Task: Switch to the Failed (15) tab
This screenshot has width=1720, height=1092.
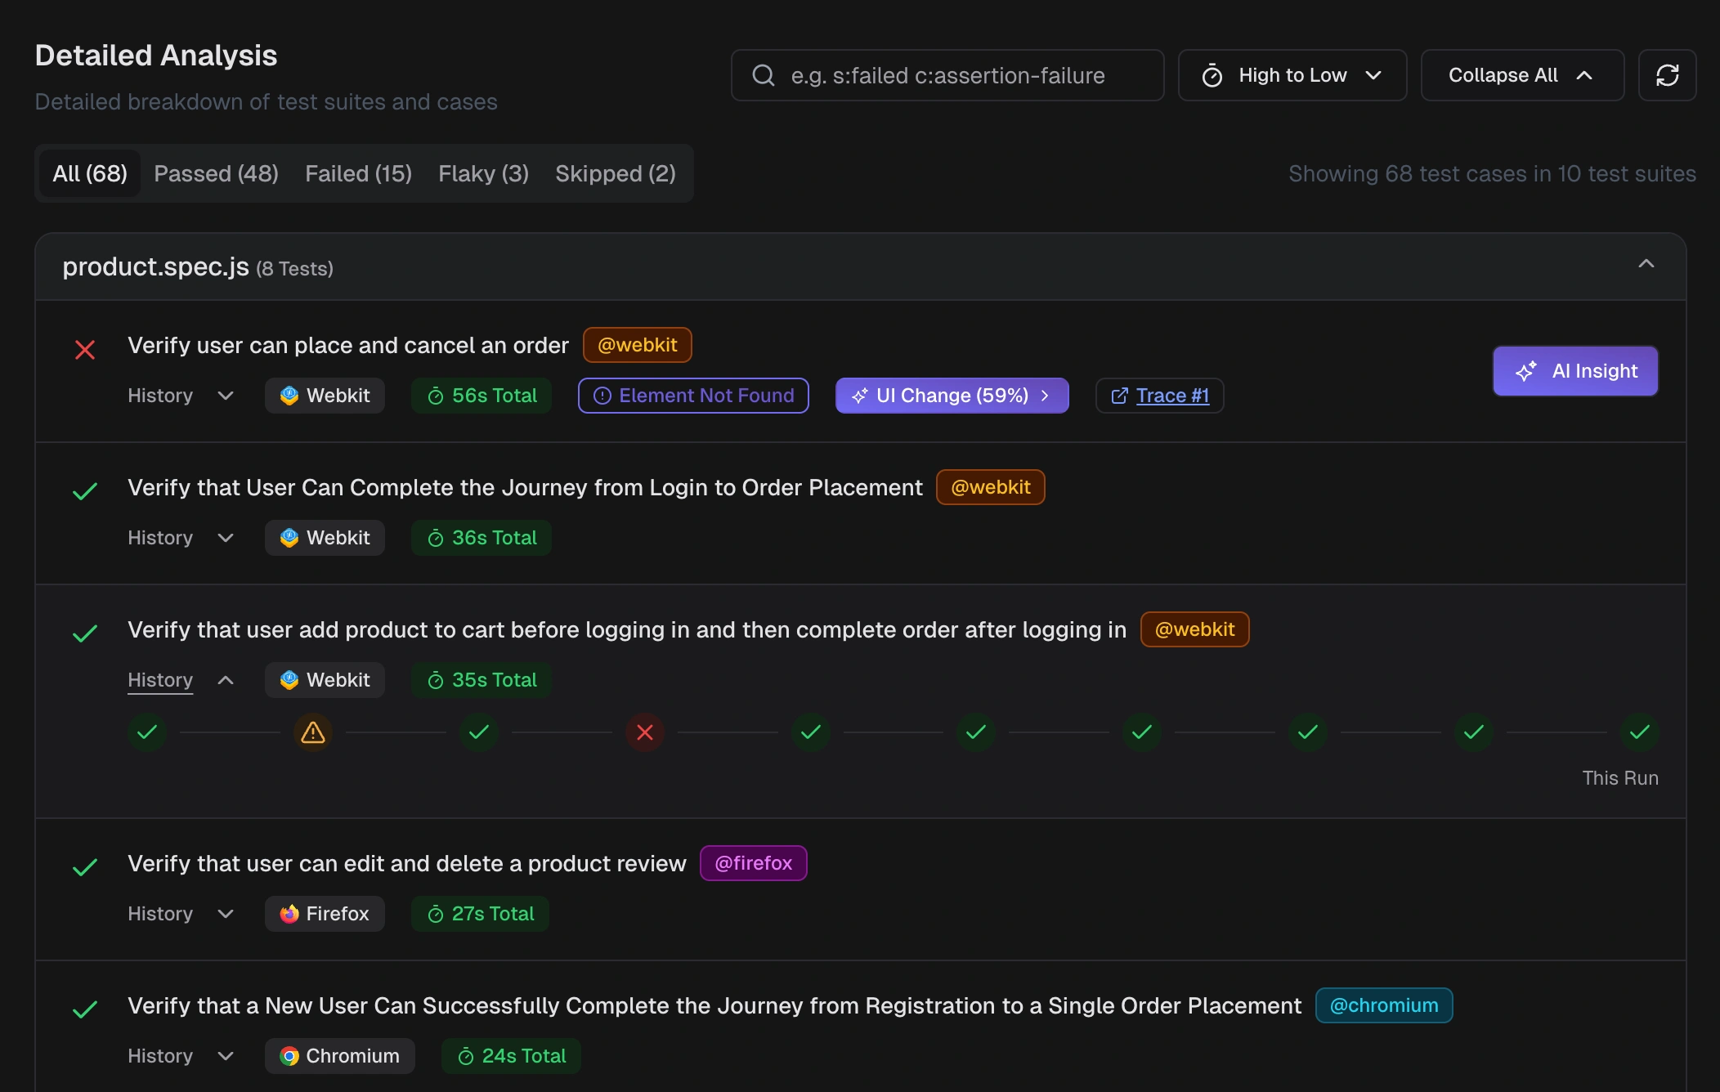Action: point(357,173)
